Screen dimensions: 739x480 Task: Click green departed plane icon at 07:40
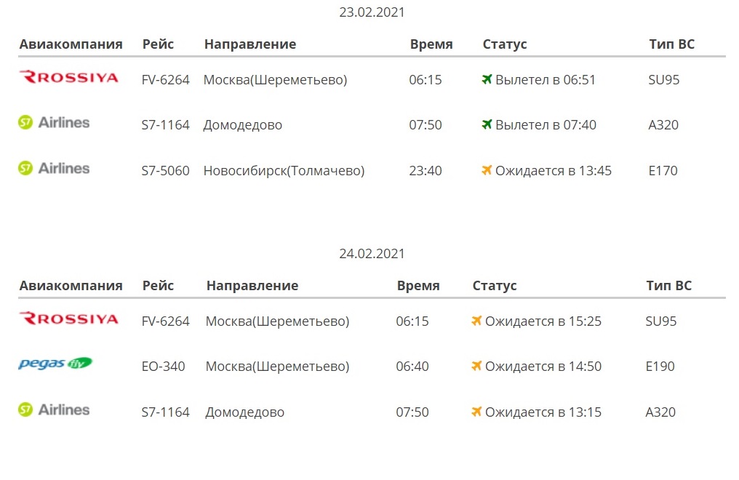(487, 124)
